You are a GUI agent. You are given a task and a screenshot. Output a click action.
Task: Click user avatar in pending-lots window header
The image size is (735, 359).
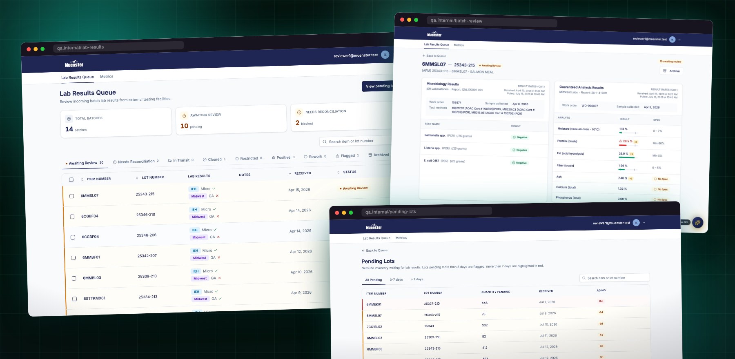(x=636, y=223)
